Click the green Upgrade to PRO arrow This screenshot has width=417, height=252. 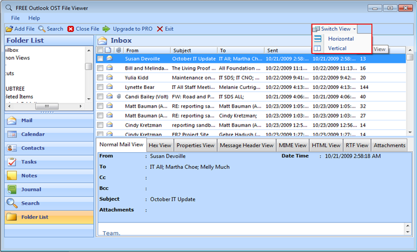(x=106, y=29)
